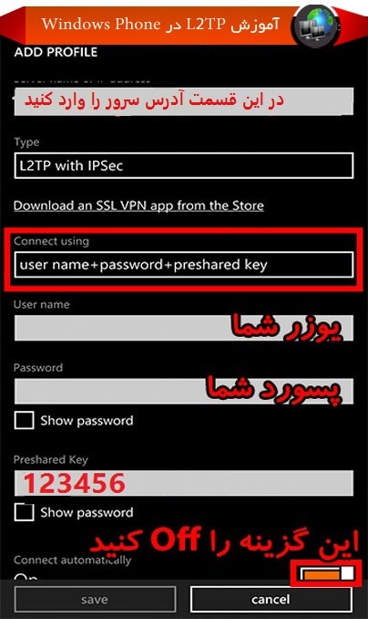The image size is (368, 619).
Task: Focus the Preshared Key field containing 123456
Action: pyautogui.click(x=184, y=483)
